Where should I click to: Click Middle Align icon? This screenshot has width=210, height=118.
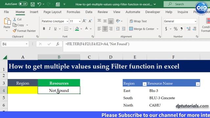[x=105, y=21]
